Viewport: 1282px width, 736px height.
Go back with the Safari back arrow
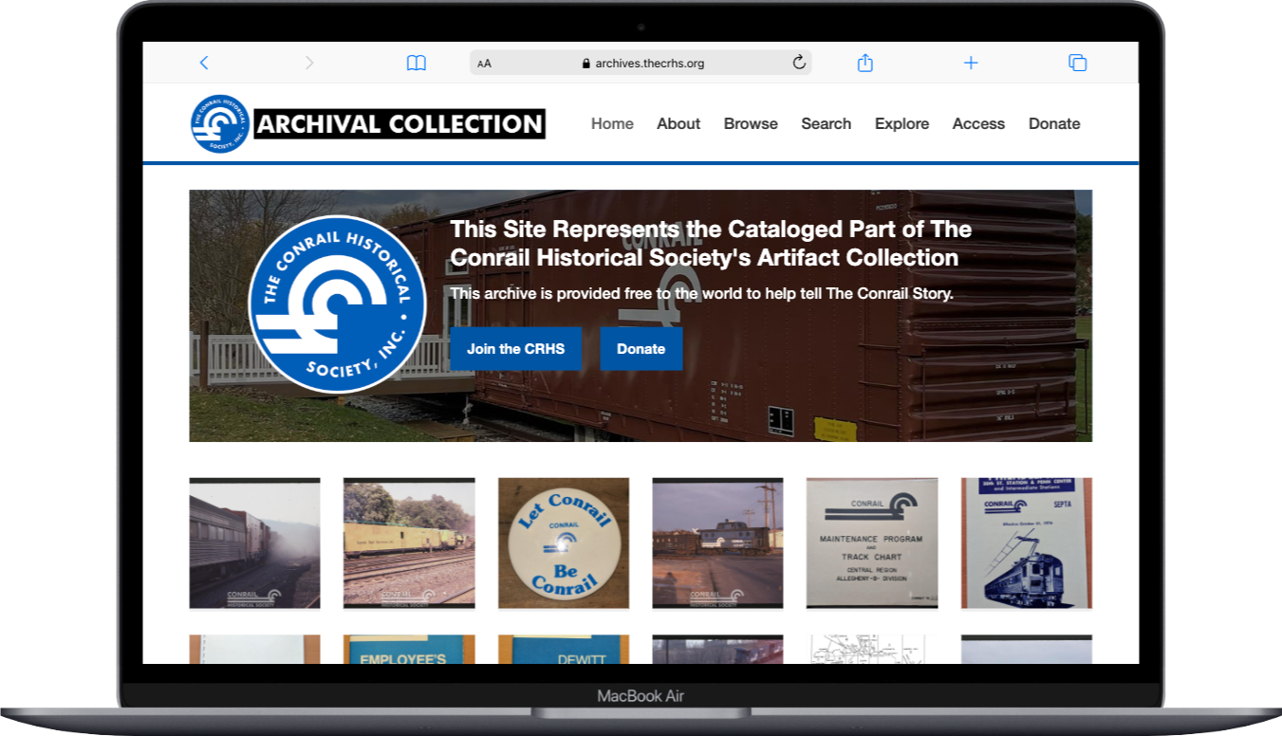click(x=203, y=63)
